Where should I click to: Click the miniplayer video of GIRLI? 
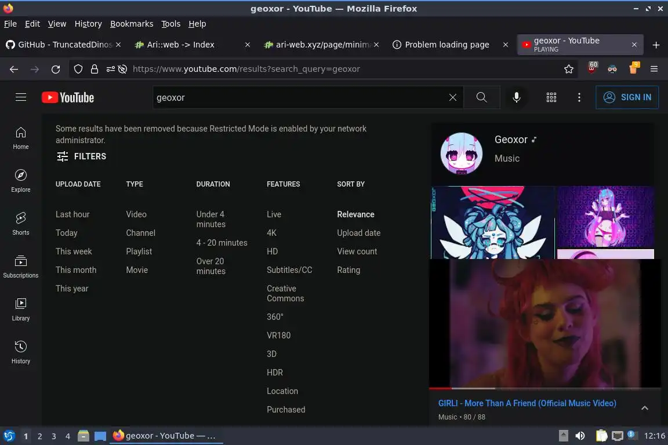[545, 323]
